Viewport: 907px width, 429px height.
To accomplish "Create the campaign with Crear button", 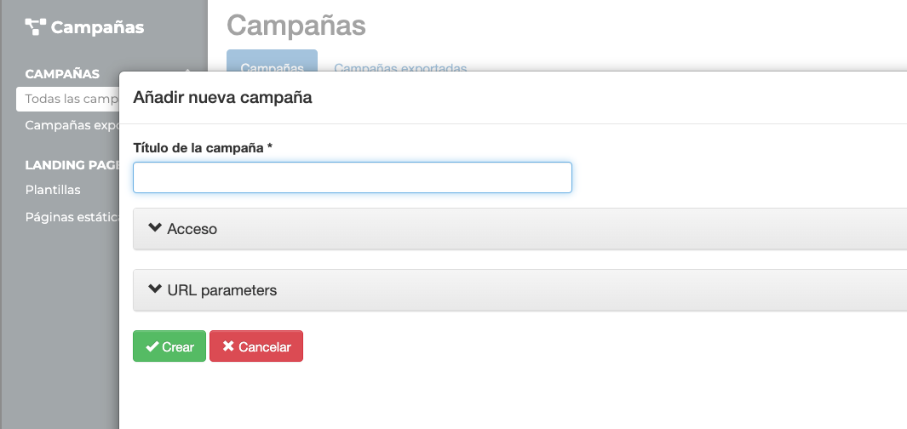I will [169, 346].
